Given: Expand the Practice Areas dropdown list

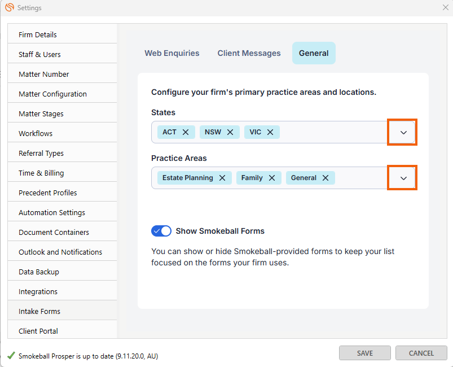Looking at the screenshot, I should click(403, 178).
